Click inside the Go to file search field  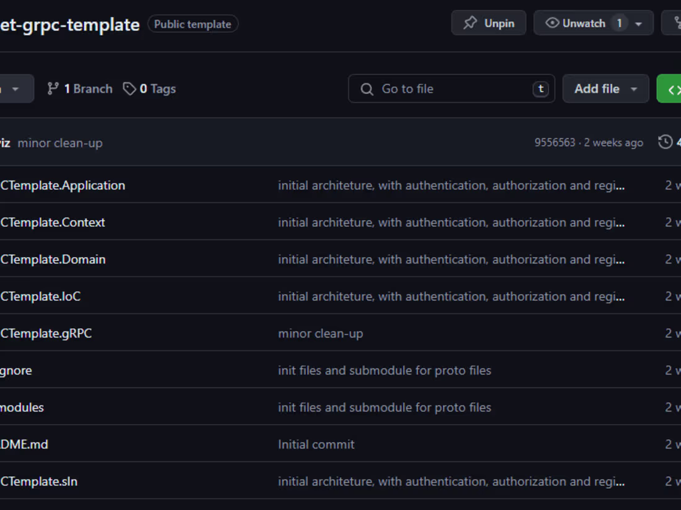tap(452, 88)
